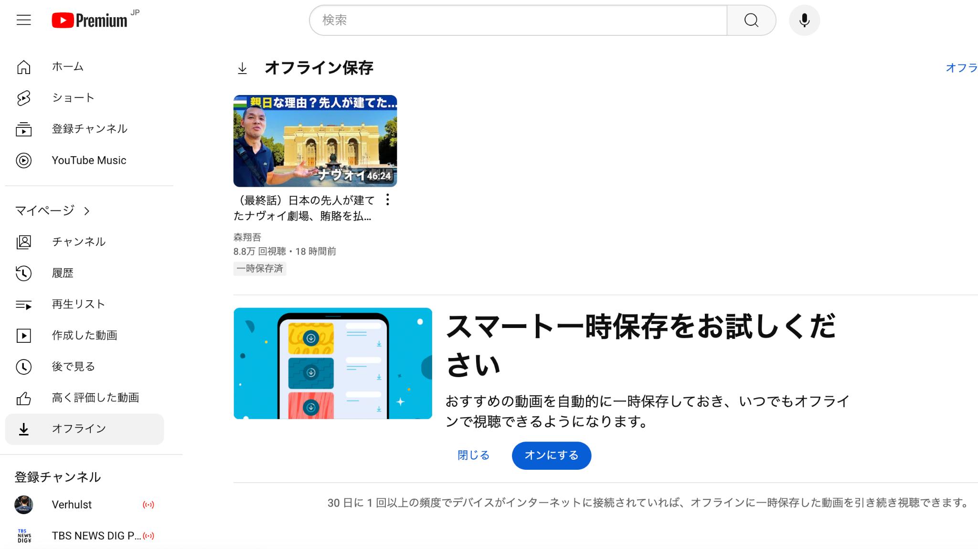Image resolution: width=978 pixels, height=549 pixels.
Task: Click the three-dot menu on video
Action: 388,200
